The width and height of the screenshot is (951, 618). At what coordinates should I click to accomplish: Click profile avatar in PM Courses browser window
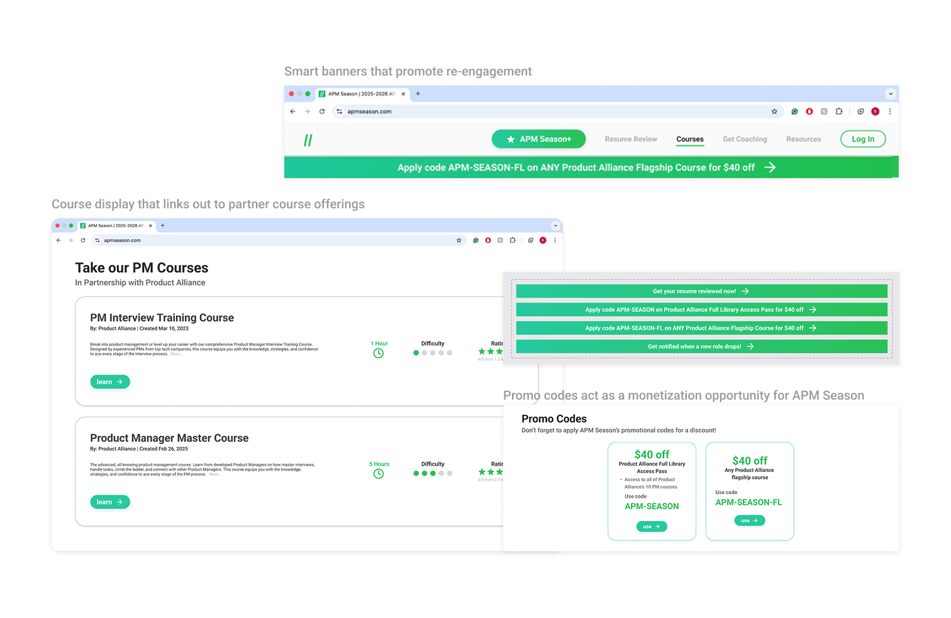(543, 240)
